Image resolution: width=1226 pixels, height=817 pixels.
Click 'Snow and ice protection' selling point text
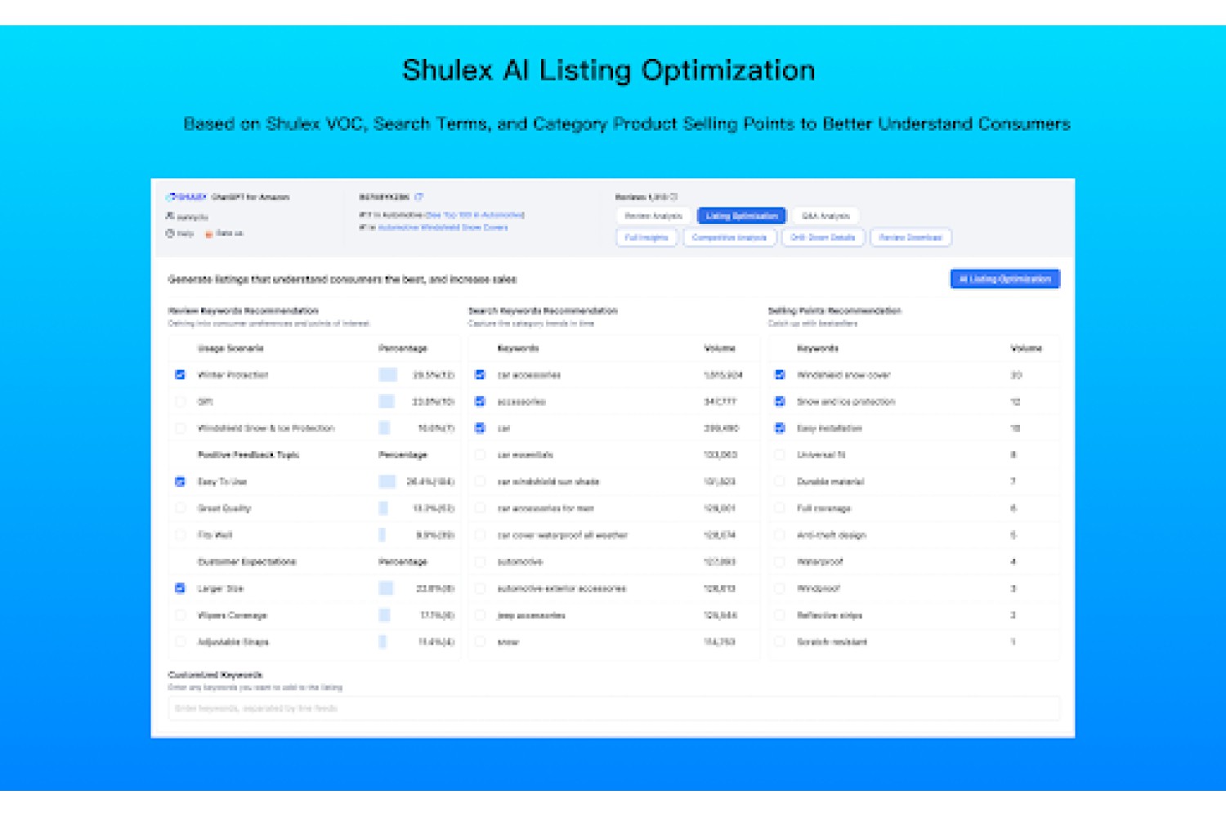pos(846,401)
